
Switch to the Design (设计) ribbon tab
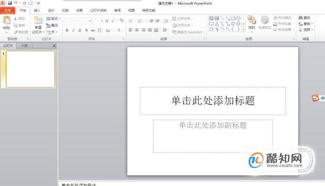coord(51,10)
